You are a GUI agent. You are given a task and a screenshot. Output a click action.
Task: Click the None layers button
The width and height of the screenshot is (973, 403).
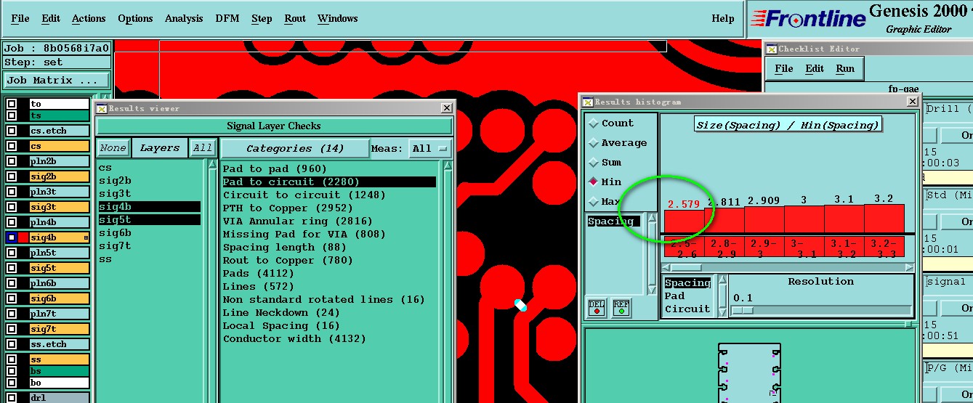coord(113,148)
